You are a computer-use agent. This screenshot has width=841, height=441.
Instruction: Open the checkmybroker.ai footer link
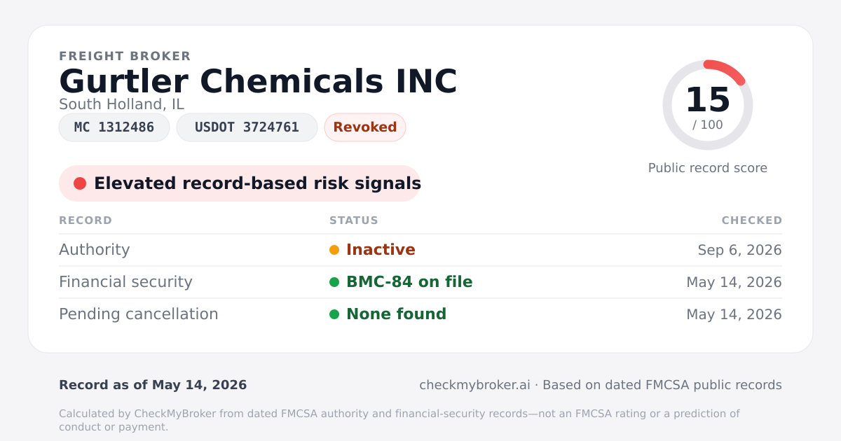click(x=474, y=385)
